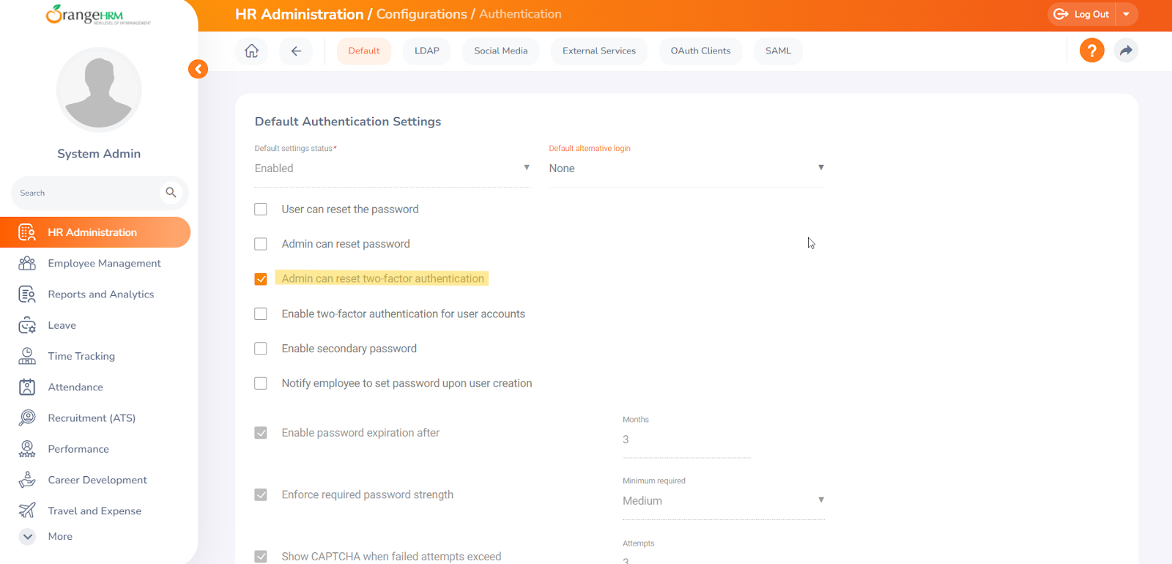
Task: Toggle 'Show CAPTCHA when failed attempts exceed' checkbox
Action: tap(261, 557)
